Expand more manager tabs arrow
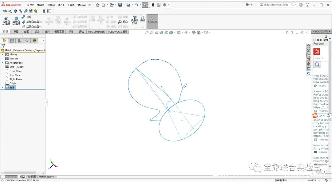This screenshot has width=332, height=182. (x=43, y=41)
